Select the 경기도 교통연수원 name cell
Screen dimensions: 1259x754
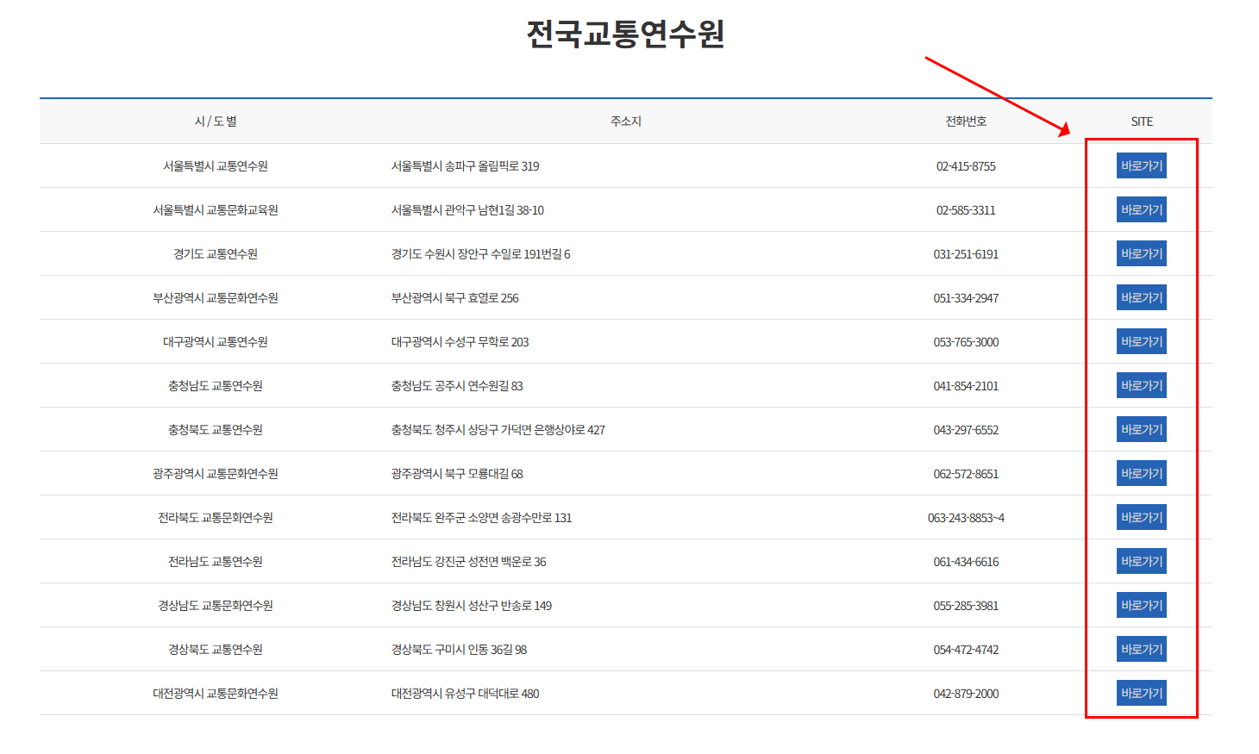216,253
